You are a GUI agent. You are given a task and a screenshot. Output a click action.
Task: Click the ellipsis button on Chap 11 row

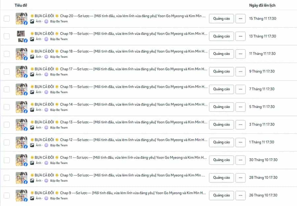point(240,160)
